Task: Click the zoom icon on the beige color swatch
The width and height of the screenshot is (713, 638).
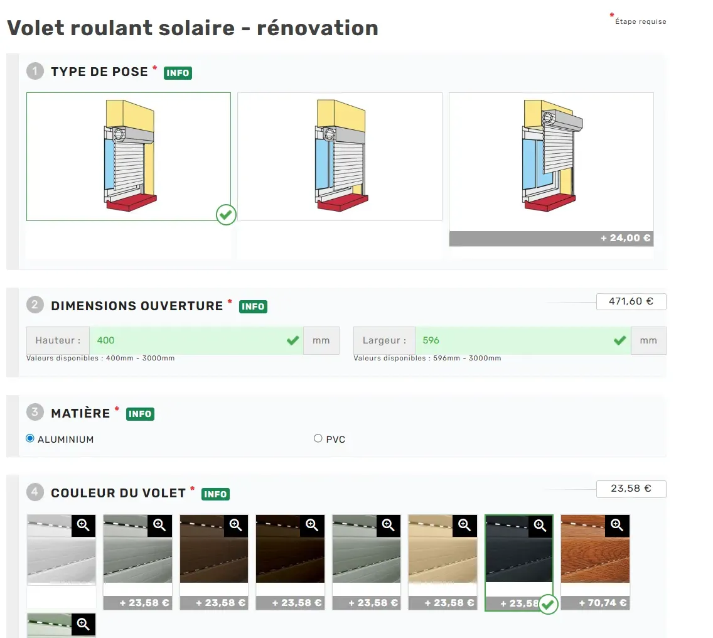Action: 464,526
